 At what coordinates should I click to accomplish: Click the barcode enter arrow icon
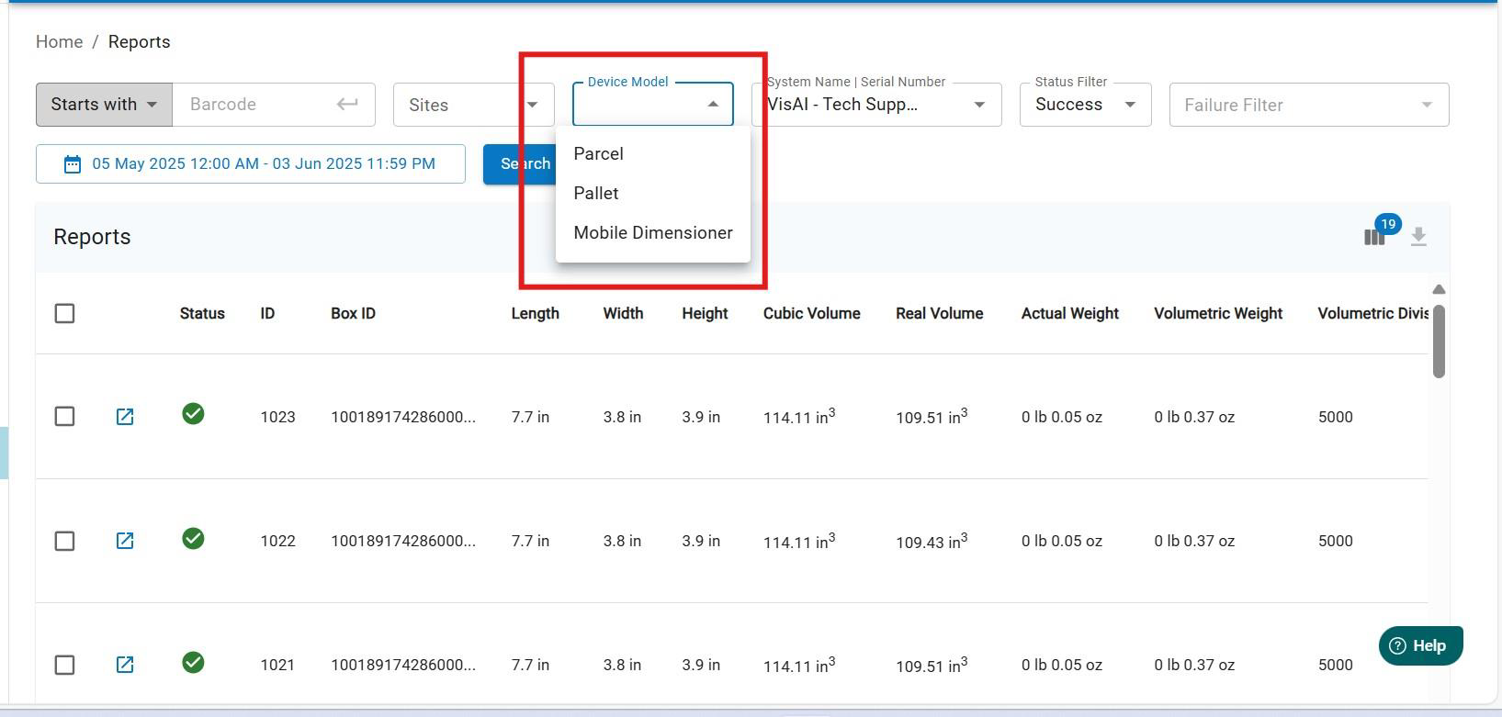coord(347,105)
